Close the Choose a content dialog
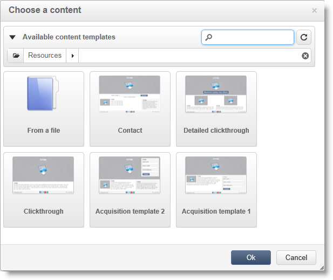The height and width of the screenshot is (280, 333). 314,10
